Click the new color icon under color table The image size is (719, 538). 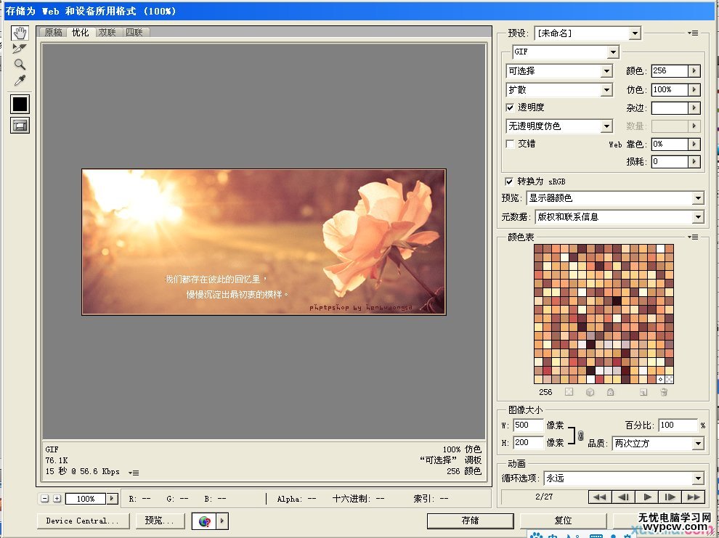[643, 392]
